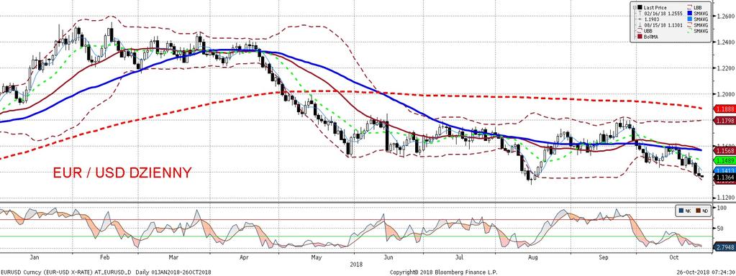Select the Last Price legend entry

(652, 7)
